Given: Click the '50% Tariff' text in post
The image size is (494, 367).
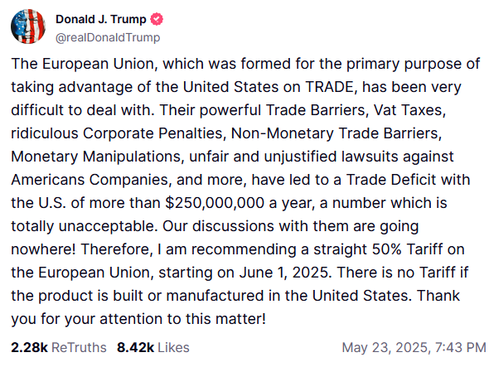Looking at the screenshot, I should point(407,249).
